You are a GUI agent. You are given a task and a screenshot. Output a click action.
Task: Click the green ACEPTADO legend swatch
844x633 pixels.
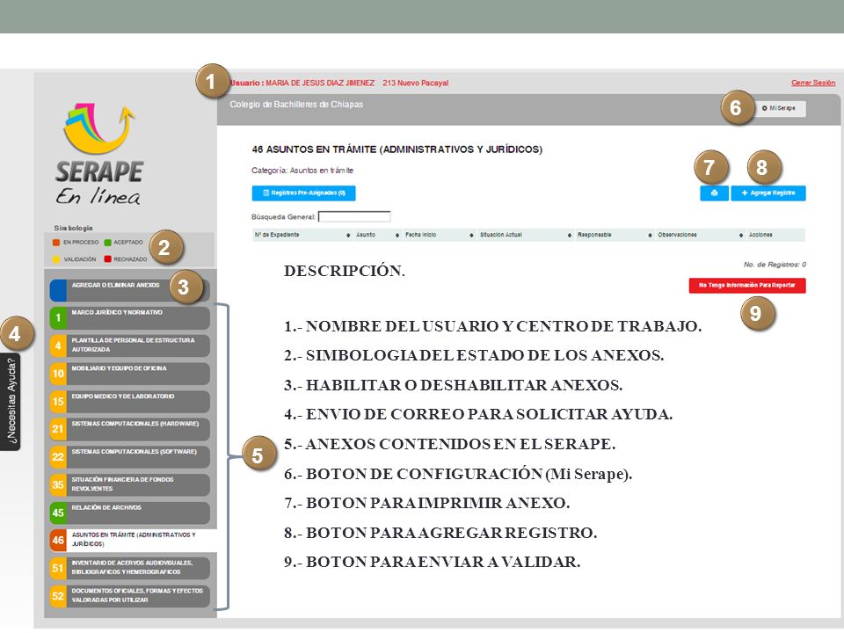(107, 243)
